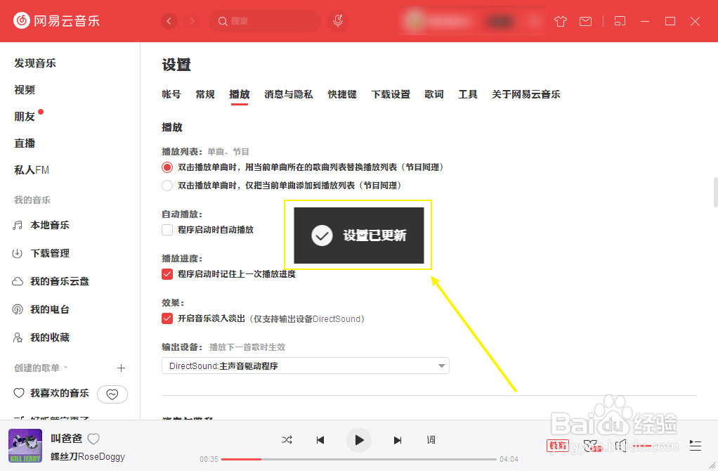Skip to next track
The height and width of the screenshot is (471, 718).
(x=398, y=440)
